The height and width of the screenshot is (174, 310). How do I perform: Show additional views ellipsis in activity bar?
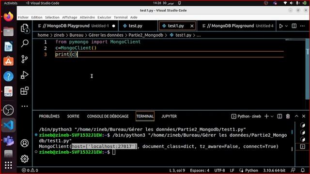[x=25, y=106]
